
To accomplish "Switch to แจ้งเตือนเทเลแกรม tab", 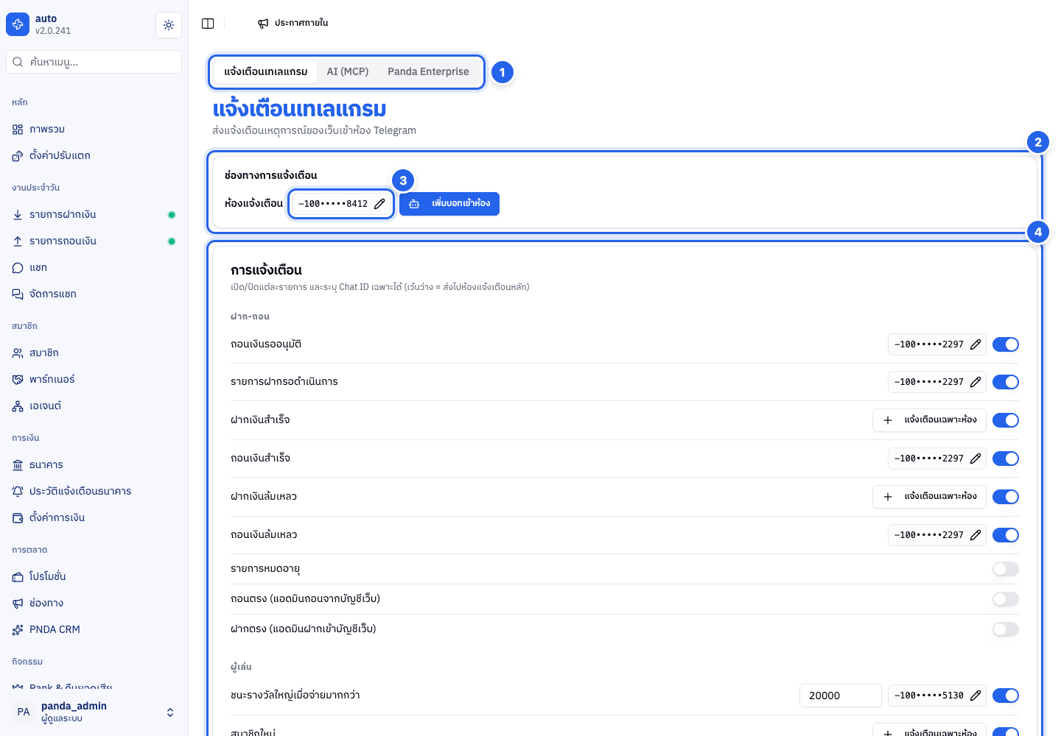I will click(266, 71).
